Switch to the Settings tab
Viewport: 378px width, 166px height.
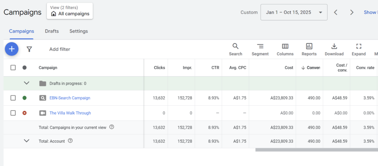coord(79,31)
